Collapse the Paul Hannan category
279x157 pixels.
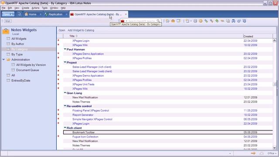click(x=65, y=49)
